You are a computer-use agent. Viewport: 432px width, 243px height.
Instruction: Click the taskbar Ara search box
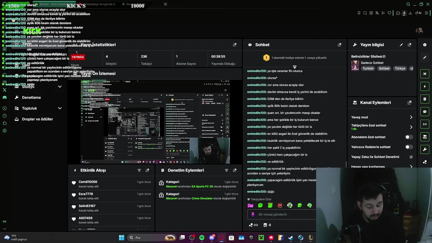coord(153,238)
